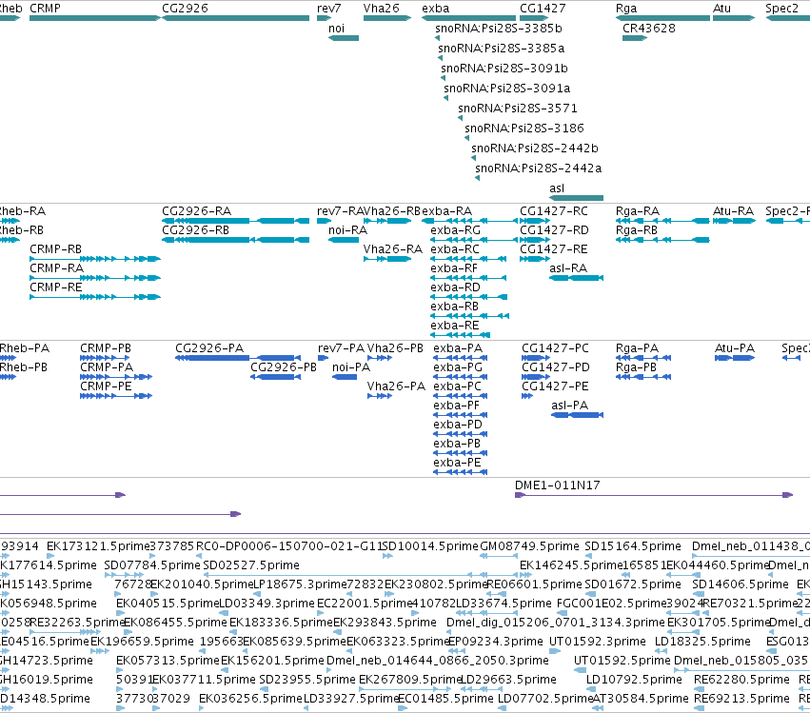Click transcript Vha26-RA label
The height and width of the screenshot is (713, 810).
[x=392, y=249]
